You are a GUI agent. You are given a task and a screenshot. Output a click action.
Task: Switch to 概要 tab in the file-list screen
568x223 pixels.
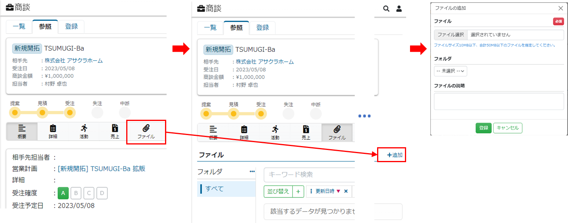213,133
